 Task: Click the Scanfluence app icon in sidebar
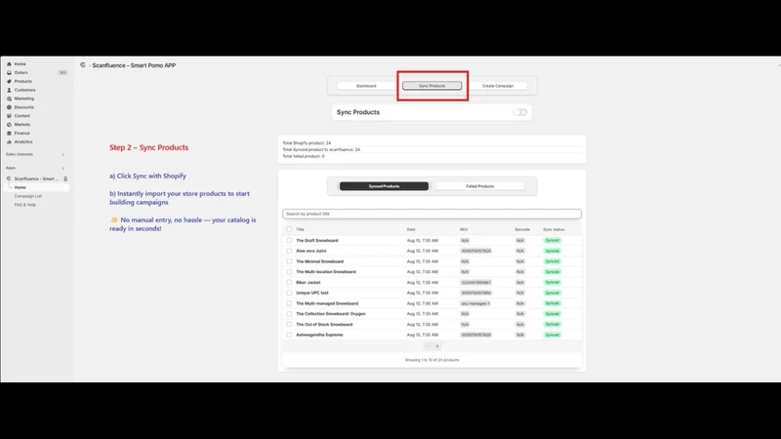point(9,179)
